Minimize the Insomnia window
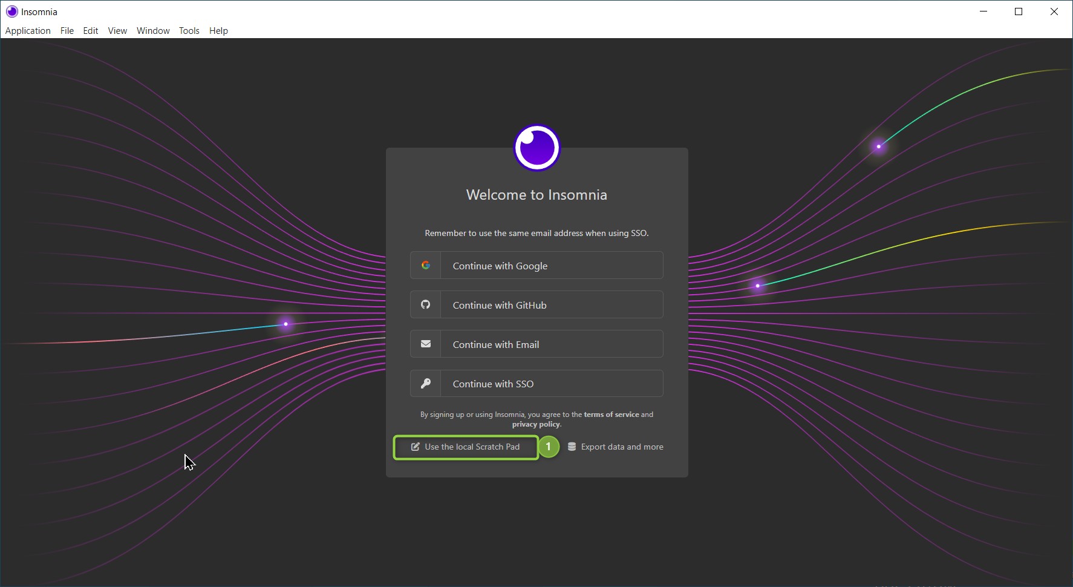The height and width of the screenshot is (587, 1073). (983, 11)
